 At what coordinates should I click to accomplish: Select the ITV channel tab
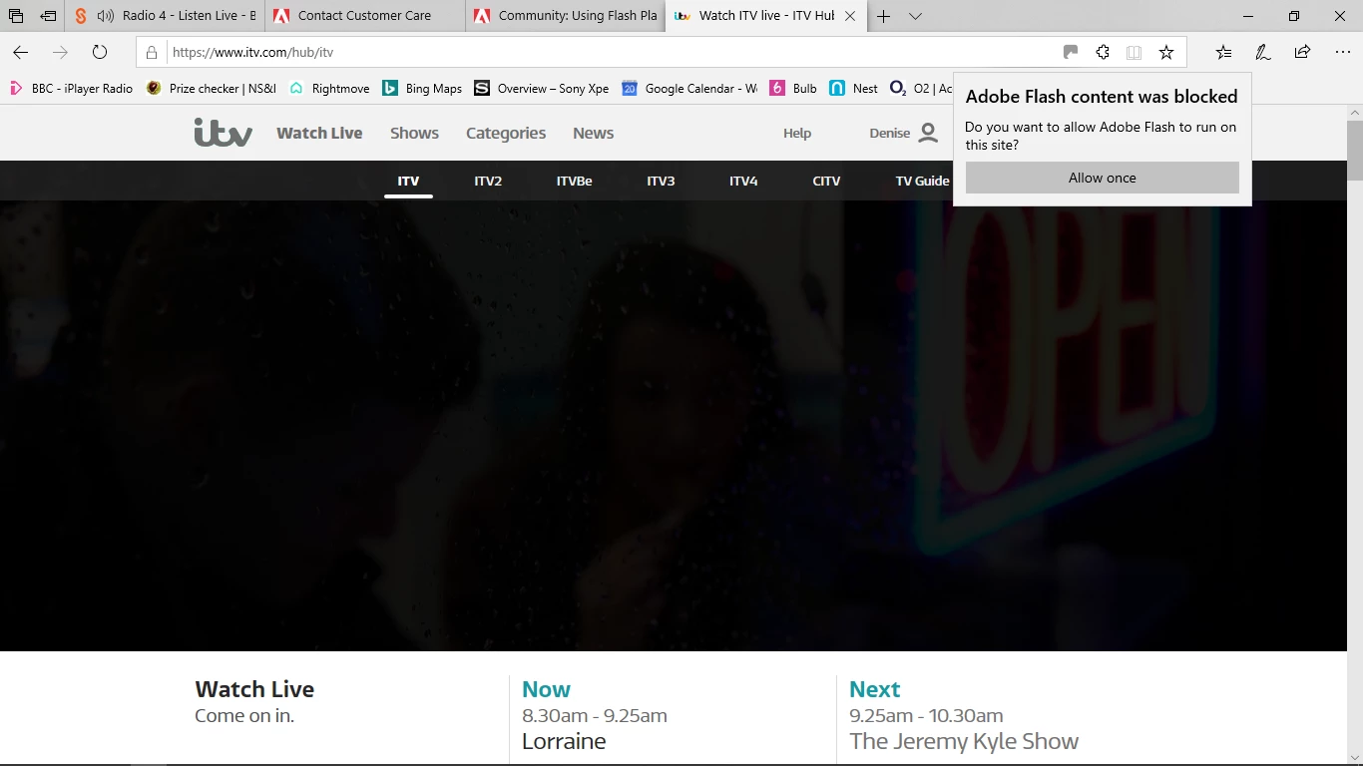[408, 181]
